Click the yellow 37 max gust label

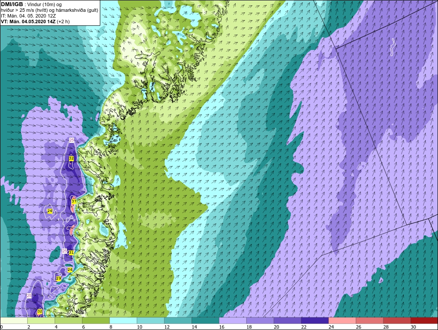74,201
